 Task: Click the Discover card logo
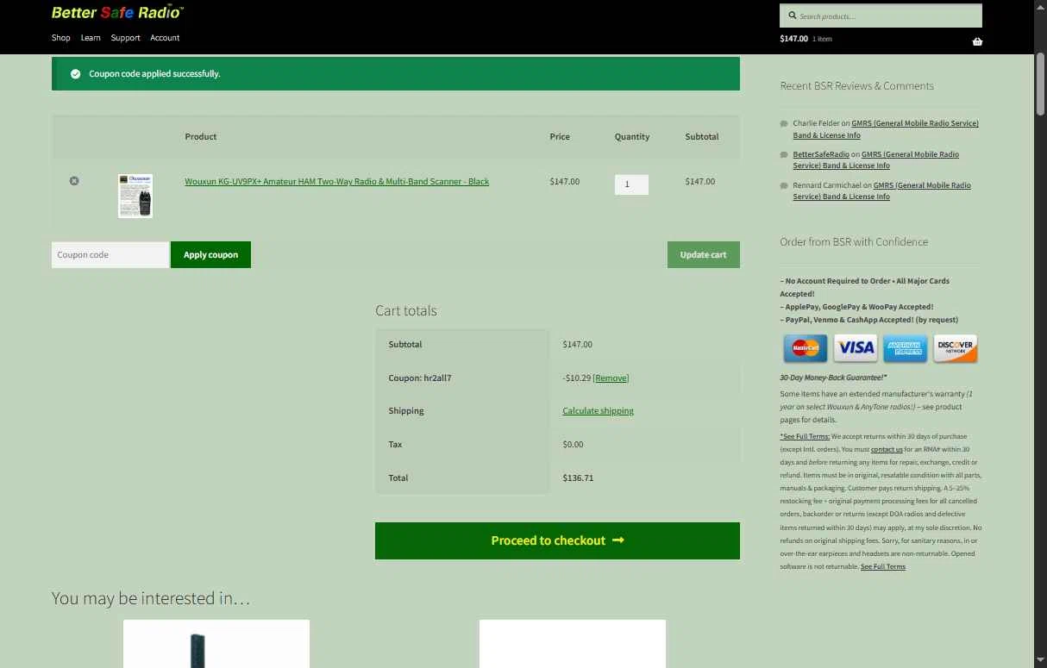pos(956,348)
